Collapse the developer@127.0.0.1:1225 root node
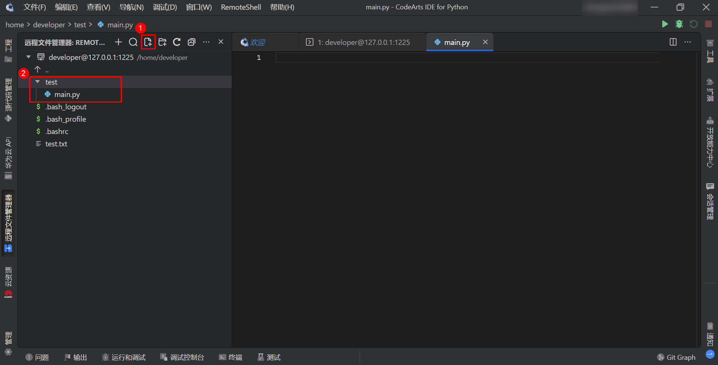The width and height of the screenshot is (718, 365). [x=28, y=57]
